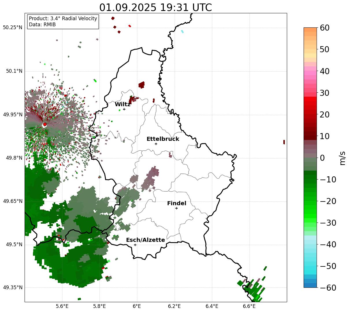Click the 6.6°E longitude tick label
The width and height of the screenshot is (349, 312).
pyautogui.click(x=249, y=306)
